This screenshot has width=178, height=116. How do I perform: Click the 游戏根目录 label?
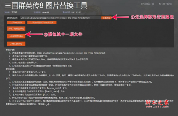tap(12, 18)
